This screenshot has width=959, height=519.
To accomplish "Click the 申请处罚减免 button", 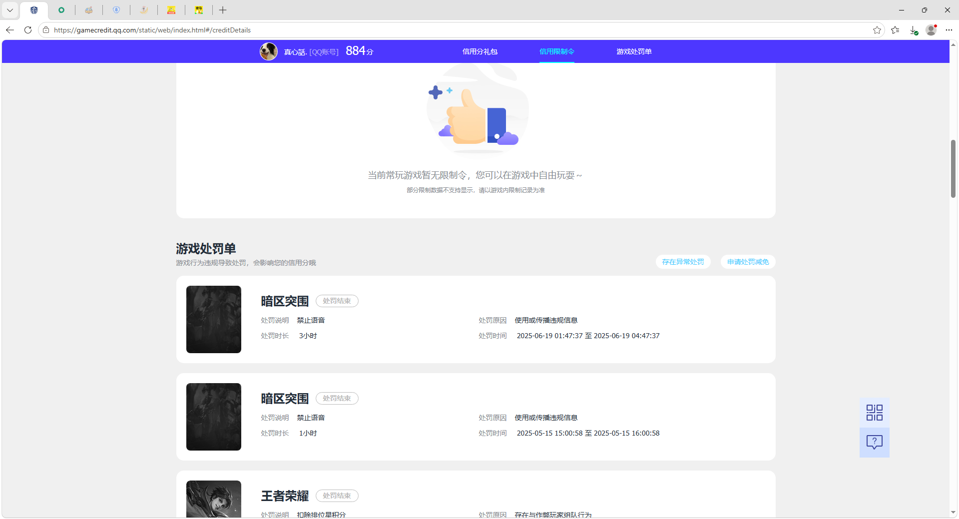I will (x=748, y=262).
